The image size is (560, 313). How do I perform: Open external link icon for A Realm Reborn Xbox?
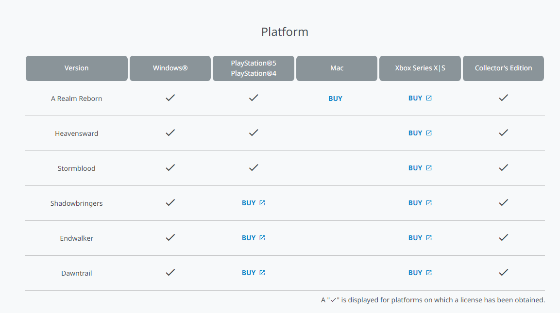(429, 98)
